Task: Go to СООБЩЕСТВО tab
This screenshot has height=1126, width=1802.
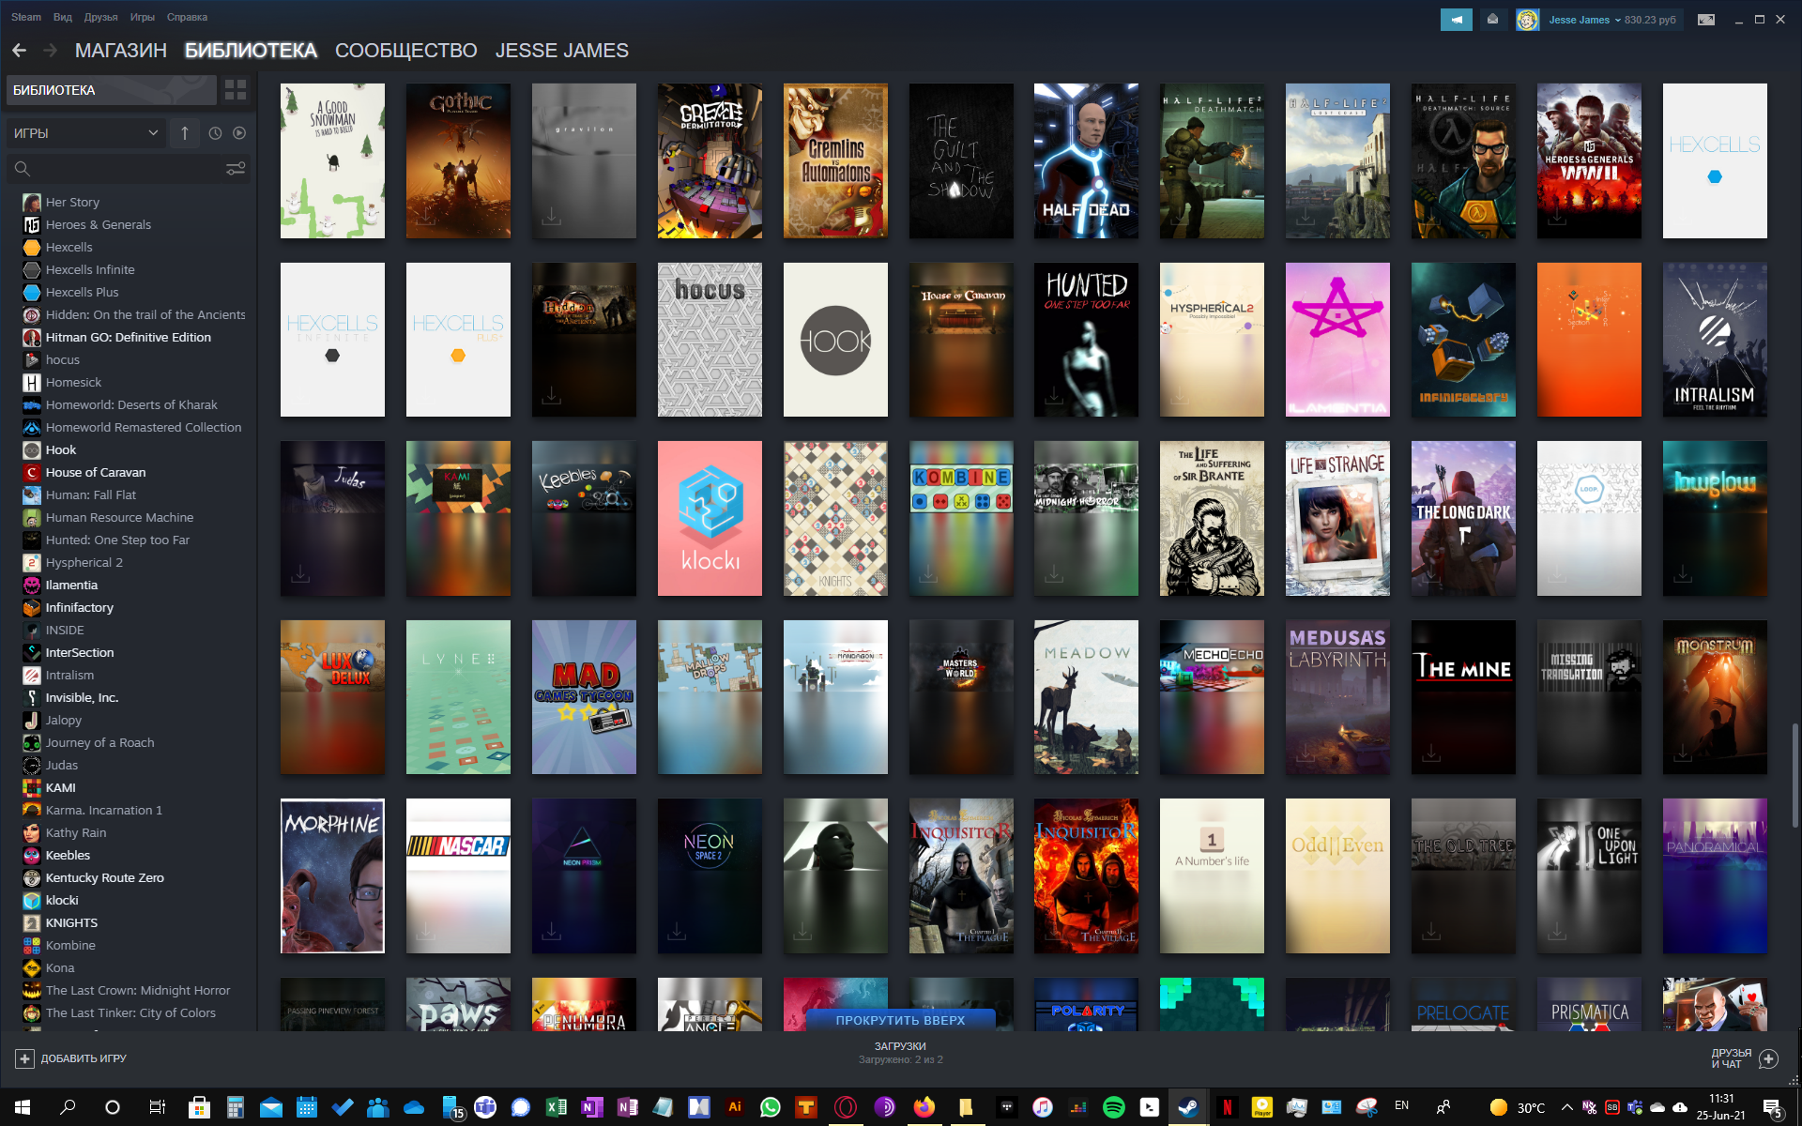Action: pos(406,51)
